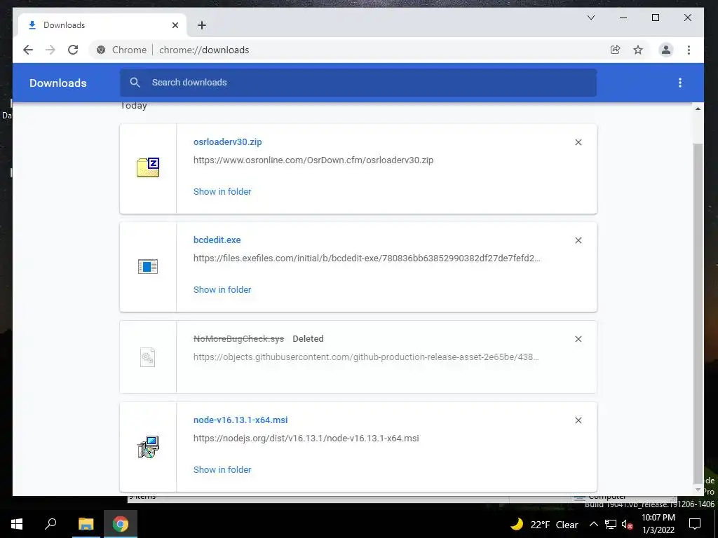Close the Downloads tab
This screenshot has height=538, width=718.
[x=175, y=25]
